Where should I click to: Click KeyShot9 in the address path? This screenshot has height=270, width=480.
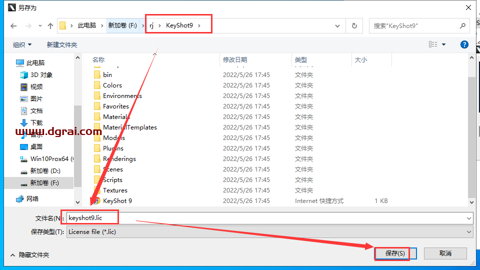point(179,25)
